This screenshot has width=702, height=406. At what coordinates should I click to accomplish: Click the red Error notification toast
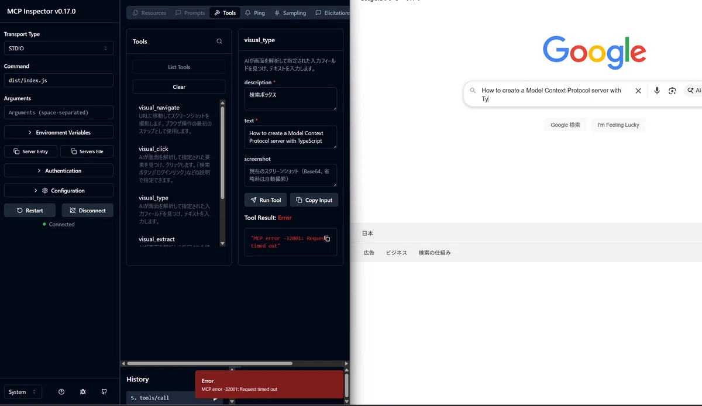[269, 384]
